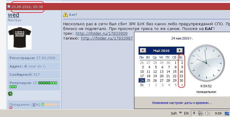Click the yellow warning icon next to Баг!
Screen dimensions: 230x117
tap(66, 15)
